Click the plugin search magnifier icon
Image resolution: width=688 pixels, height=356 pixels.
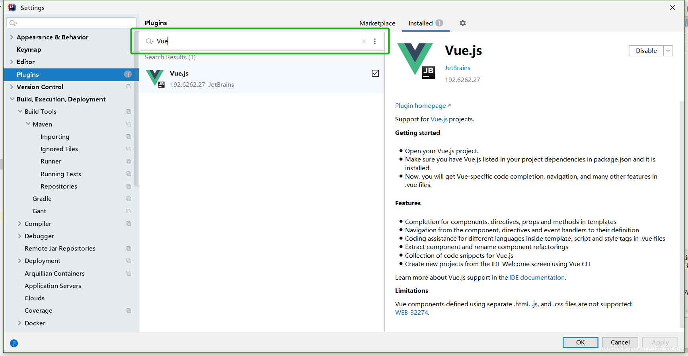coord(149,41)
